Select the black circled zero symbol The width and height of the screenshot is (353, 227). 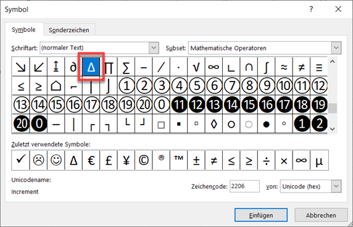pos(38,123)
